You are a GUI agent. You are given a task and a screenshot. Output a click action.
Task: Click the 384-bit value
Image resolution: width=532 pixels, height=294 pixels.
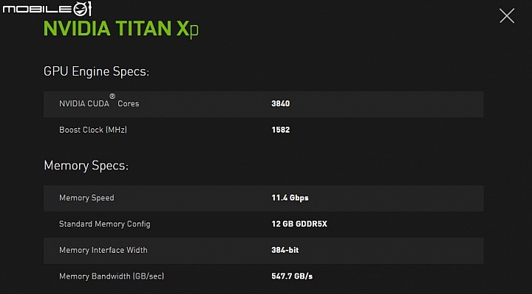(285, 250)
